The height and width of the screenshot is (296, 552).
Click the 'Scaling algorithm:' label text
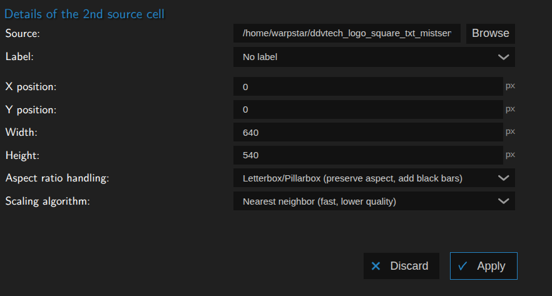[x=46, y=202]
